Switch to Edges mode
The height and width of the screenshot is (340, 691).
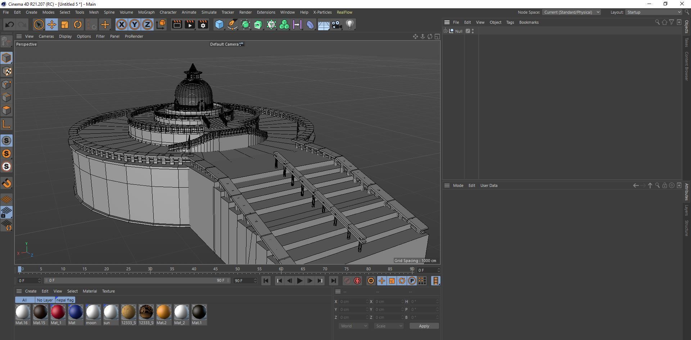click(6, 97)
